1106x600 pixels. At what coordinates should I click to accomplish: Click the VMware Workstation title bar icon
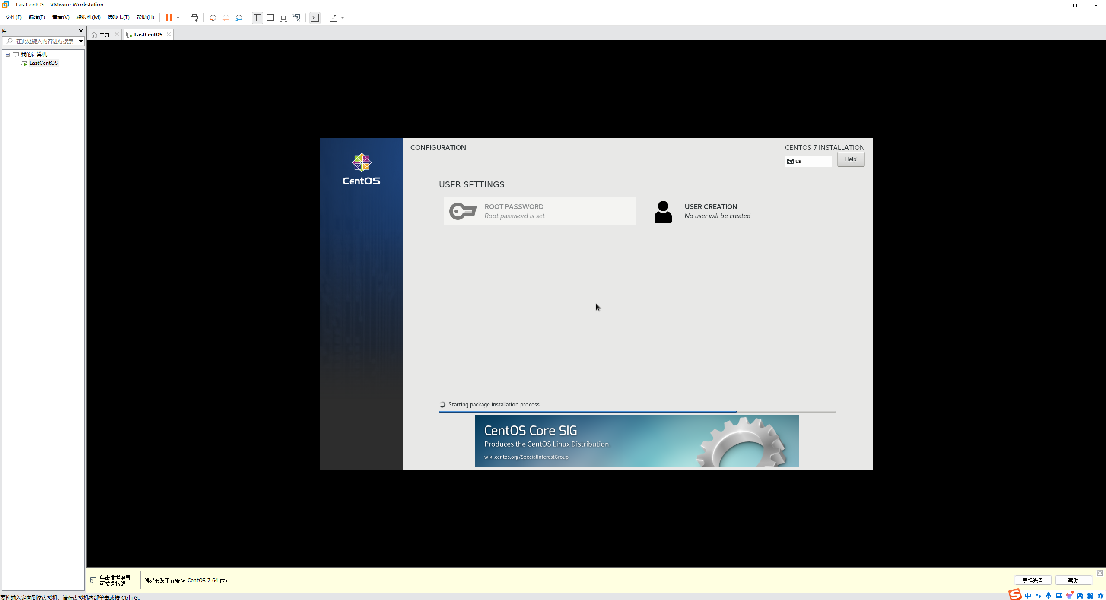click(x=6, y=5)
